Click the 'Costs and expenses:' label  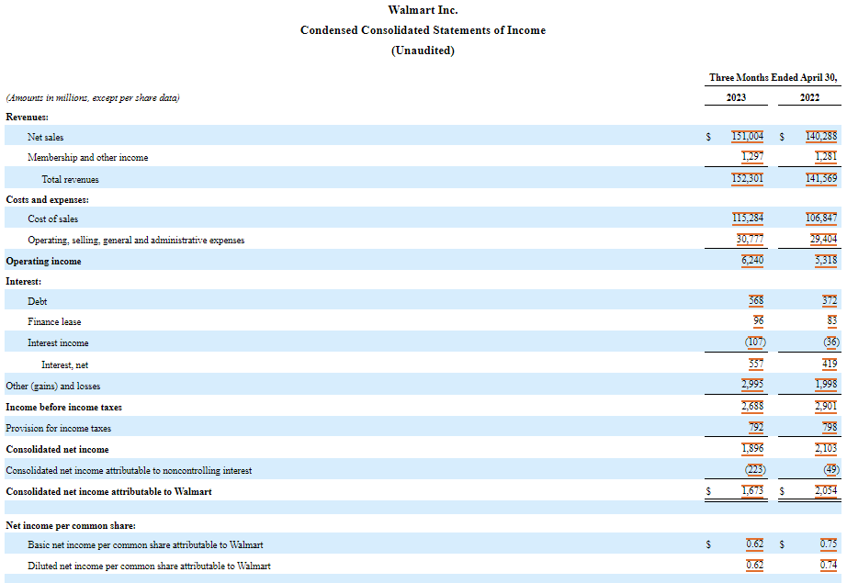pos(48,200)
